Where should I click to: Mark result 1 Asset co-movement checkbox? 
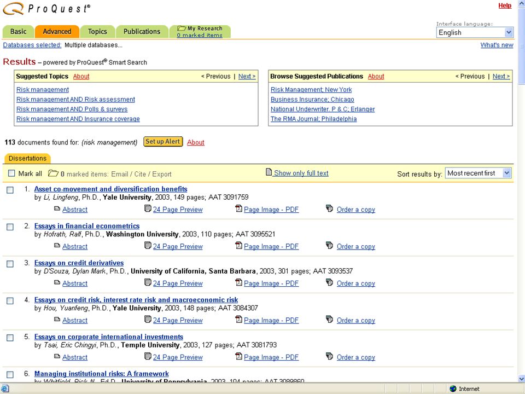(10, 190)
